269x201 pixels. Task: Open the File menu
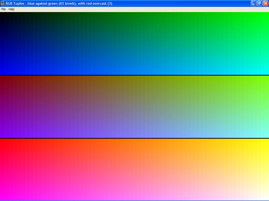tap(3, 9)
